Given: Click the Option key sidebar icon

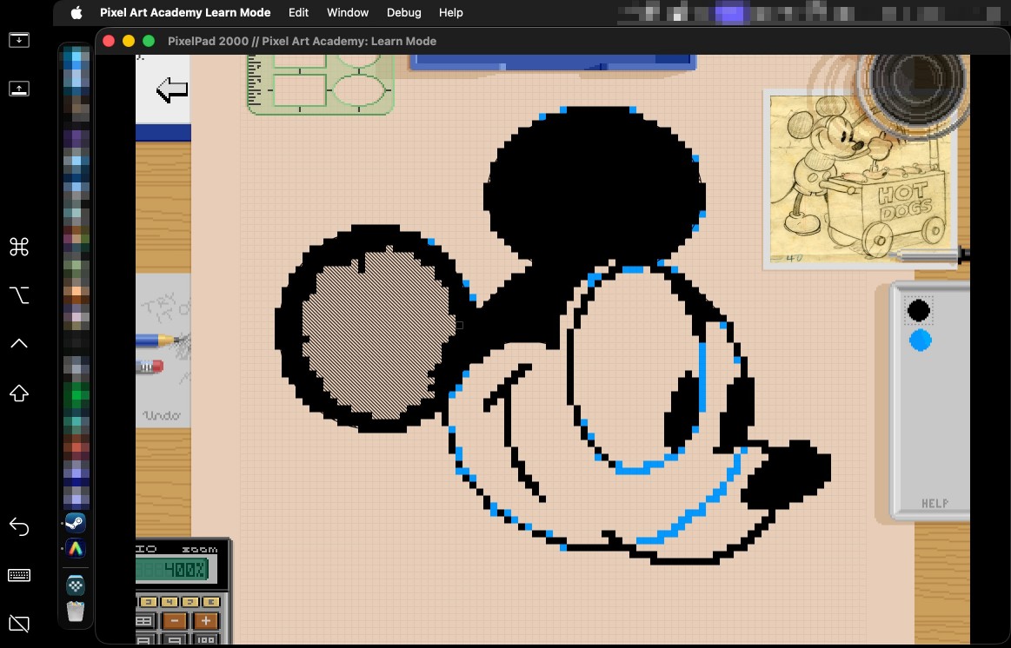Looking at the screenshot, I should coord(19,295).
